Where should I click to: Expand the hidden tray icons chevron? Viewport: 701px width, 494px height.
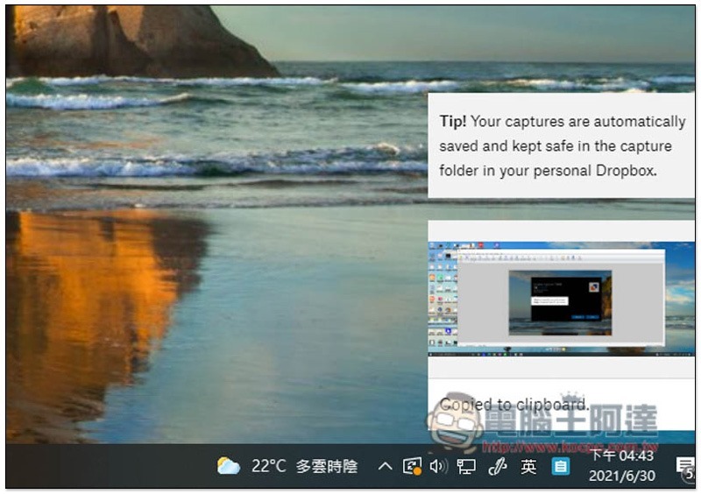click(x=385, y=466)
